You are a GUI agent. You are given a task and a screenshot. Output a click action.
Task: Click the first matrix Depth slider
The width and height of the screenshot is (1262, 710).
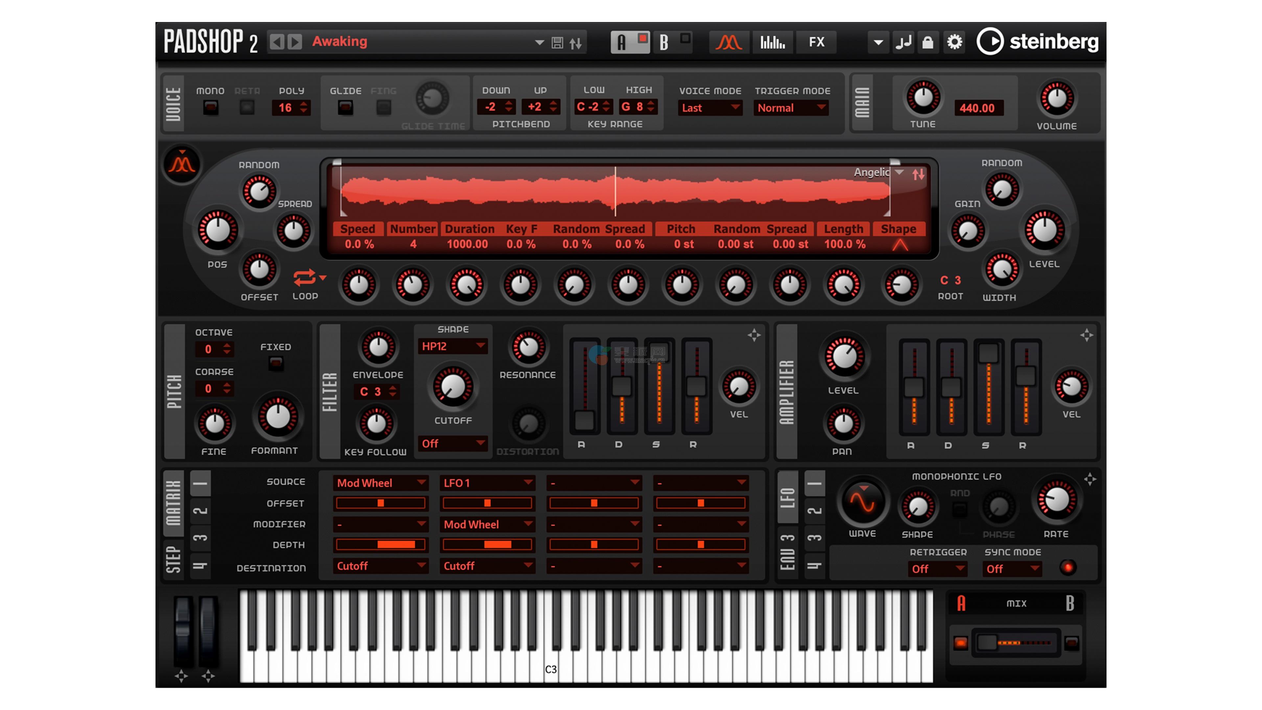tap(381, 544)
